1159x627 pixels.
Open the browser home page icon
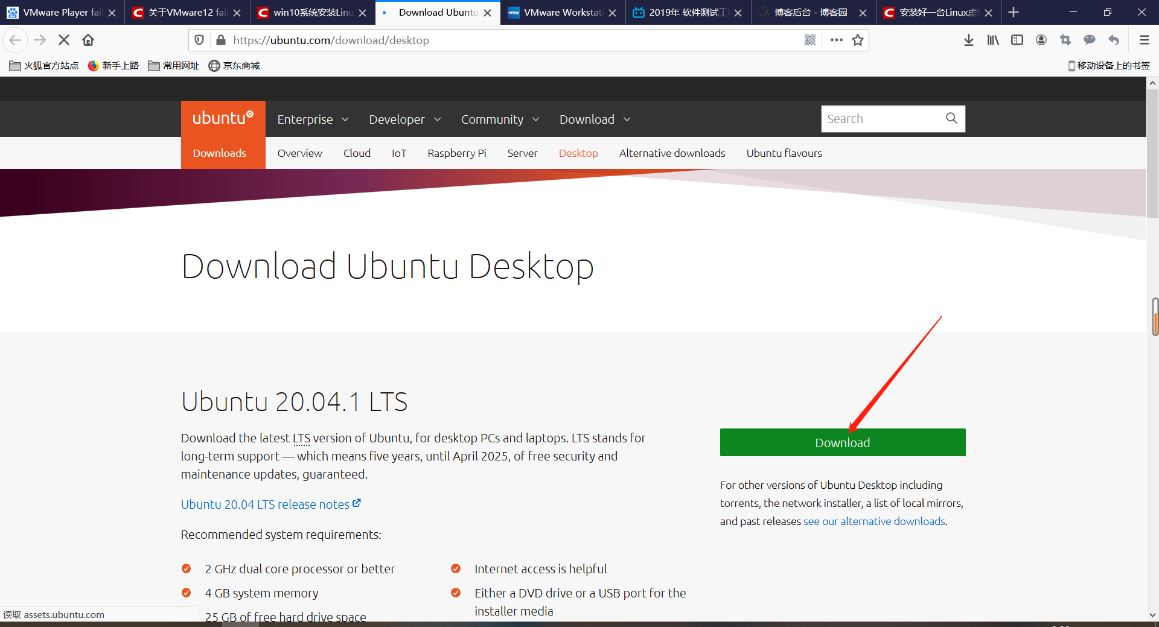[x=88, y=40]
